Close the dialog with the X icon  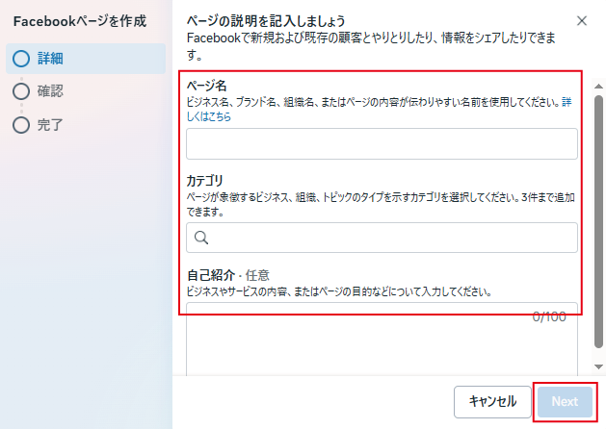point(581,20)
